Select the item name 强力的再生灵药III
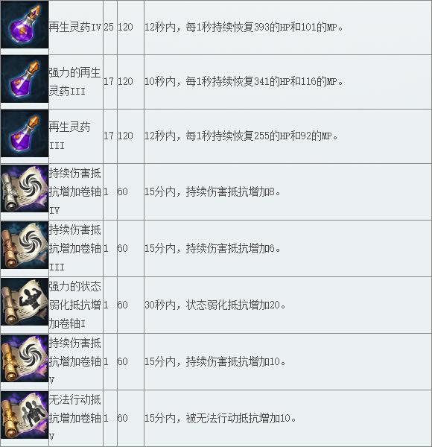Image resolution: width=432 pixels, height=447 pixels. point(74,82)
